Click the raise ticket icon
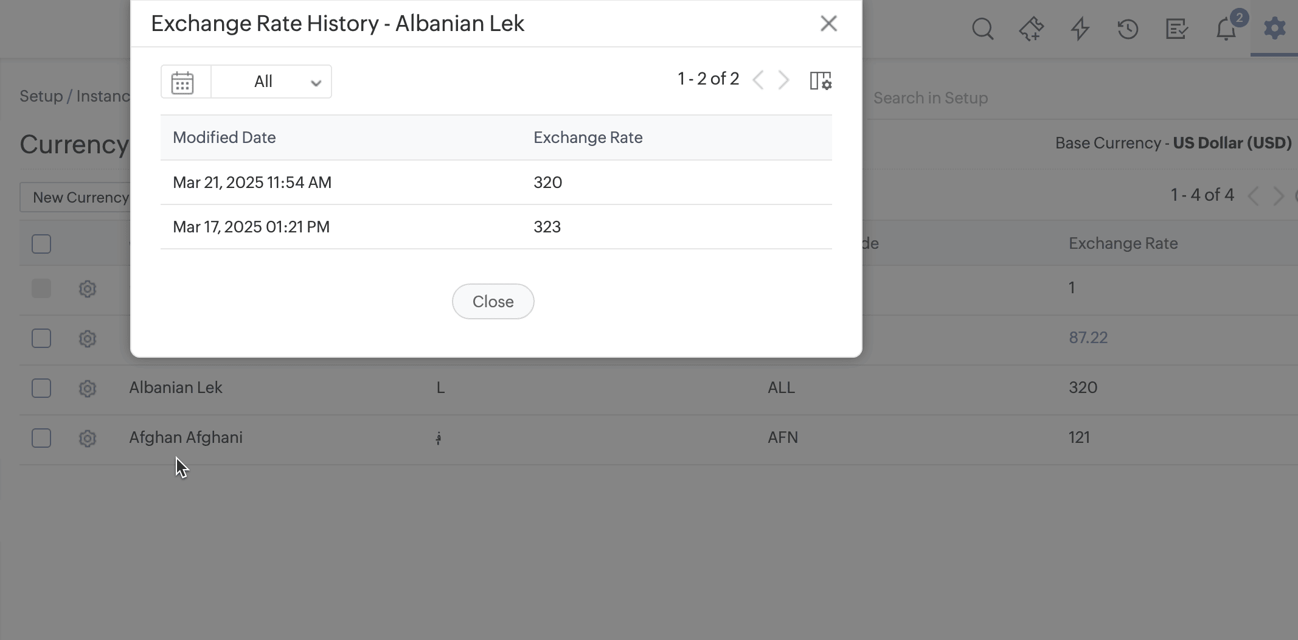The image size is (1298, 640). (1032, 29)
